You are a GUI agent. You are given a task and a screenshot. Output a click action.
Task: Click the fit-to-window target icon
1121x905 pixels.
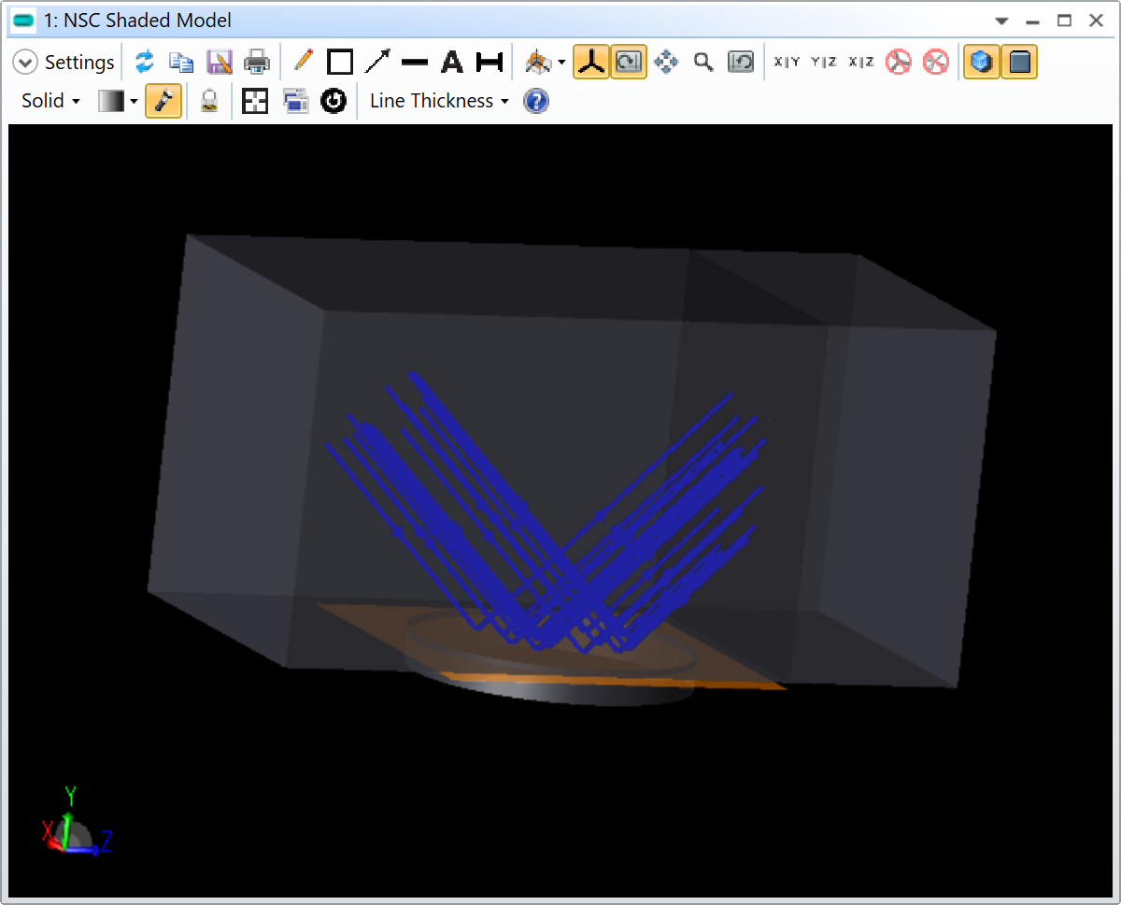pyautogui.click(x=255, y=101)
